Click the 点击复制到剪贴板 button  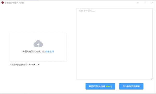131,86
